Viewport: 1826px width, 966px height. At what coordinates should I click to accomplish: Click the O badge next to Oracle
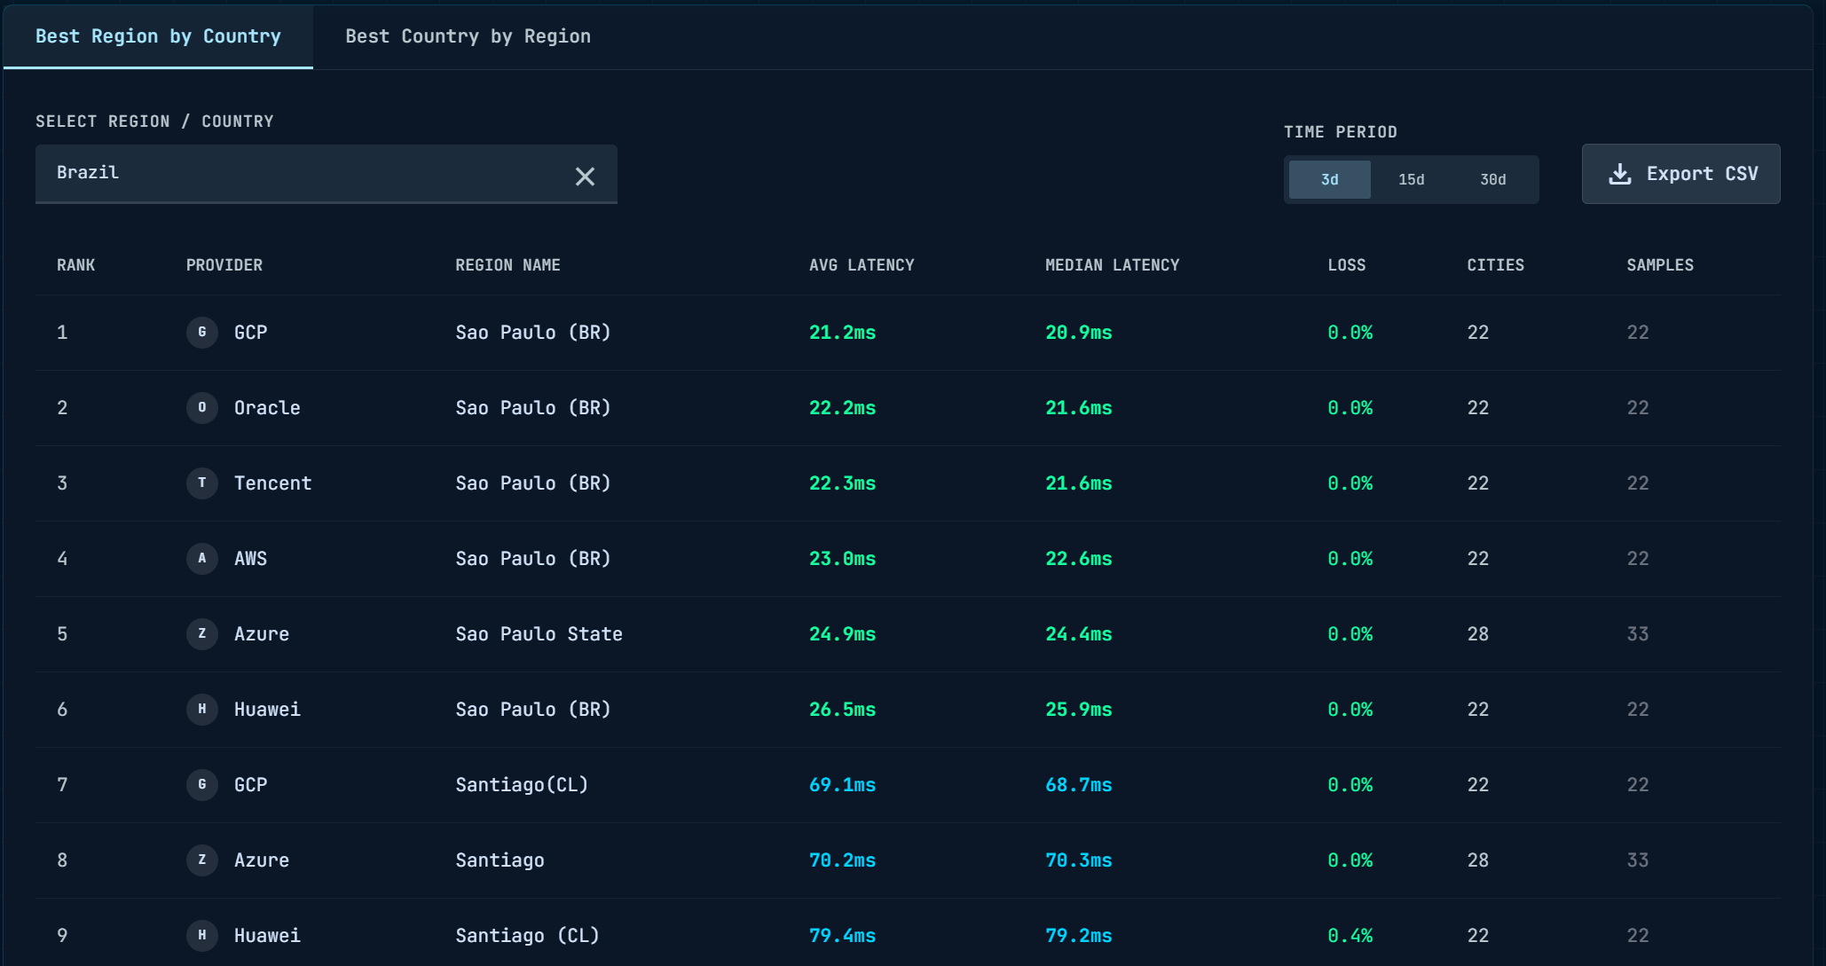[202, 408]
